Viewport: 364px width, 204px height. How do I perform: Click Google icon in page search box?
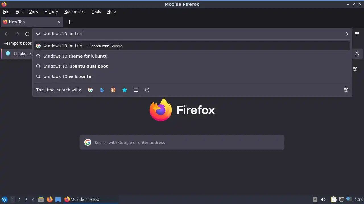click(88, 142)
